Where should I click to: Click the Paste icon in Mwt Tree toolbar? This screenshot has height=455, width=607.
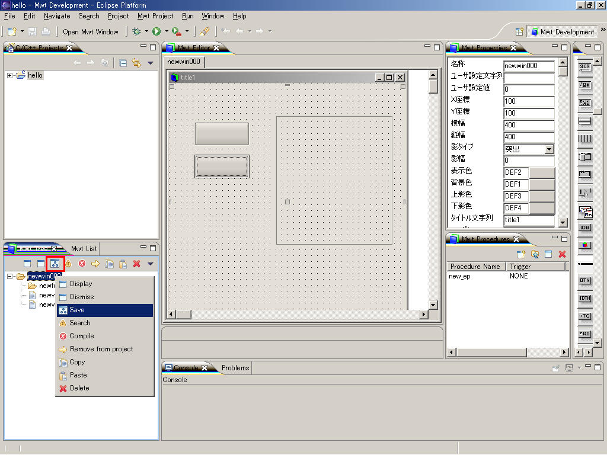pos(123,264)
